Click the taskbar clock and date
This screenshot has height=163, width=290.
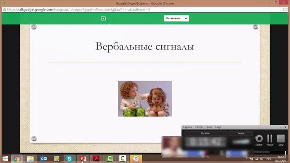point(280,159)
